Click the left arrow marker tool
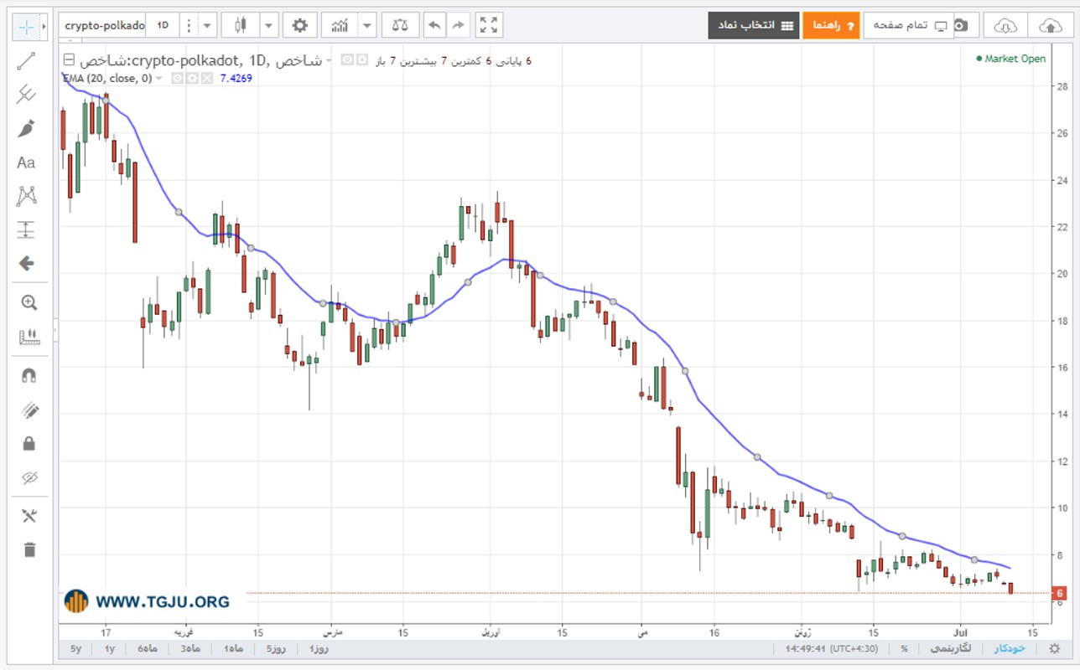 [26, 264]
